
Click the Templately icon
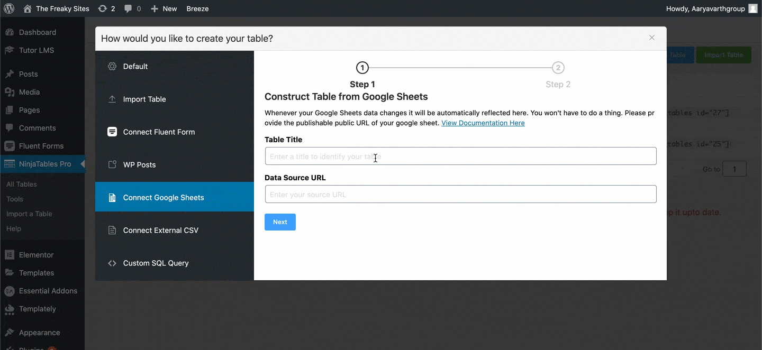pos(10,309)
